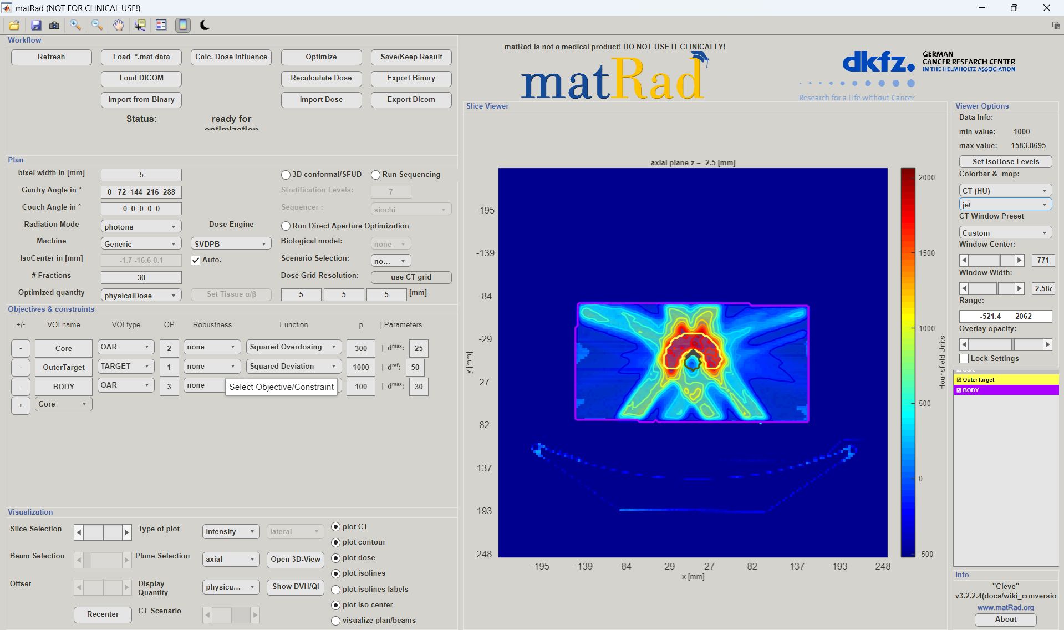Click the Load DICOM button

[141, 78]
